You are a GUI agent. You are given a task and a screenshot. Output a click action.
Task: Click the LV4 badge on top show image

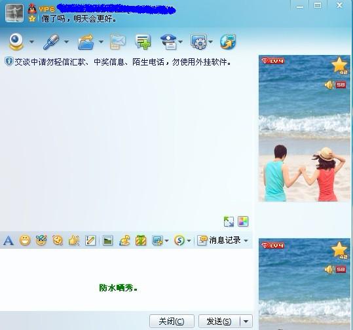273,61
